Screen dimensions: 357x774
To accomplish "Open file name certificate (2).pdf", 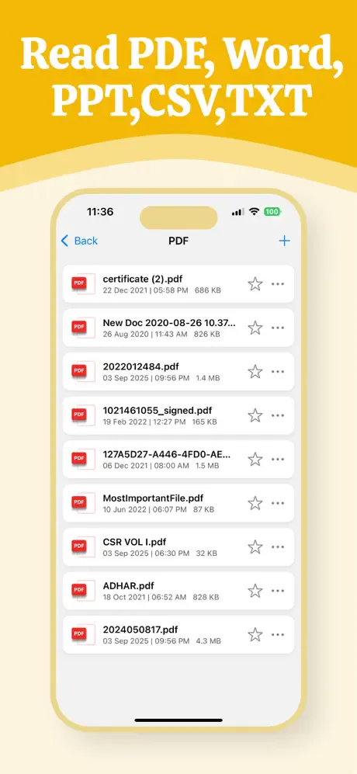I will [x=143, y=279].
